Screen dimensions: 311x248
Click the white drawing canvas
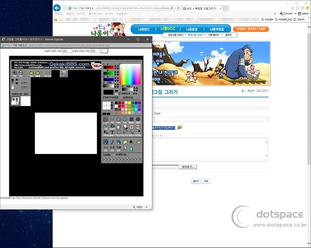point(66,133)
